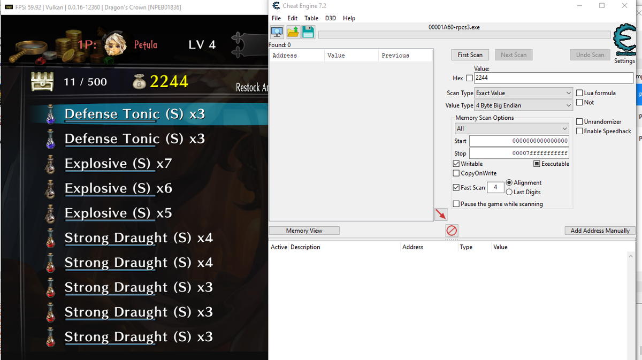Open the Scan Type dropdown

tap(524, 93)
